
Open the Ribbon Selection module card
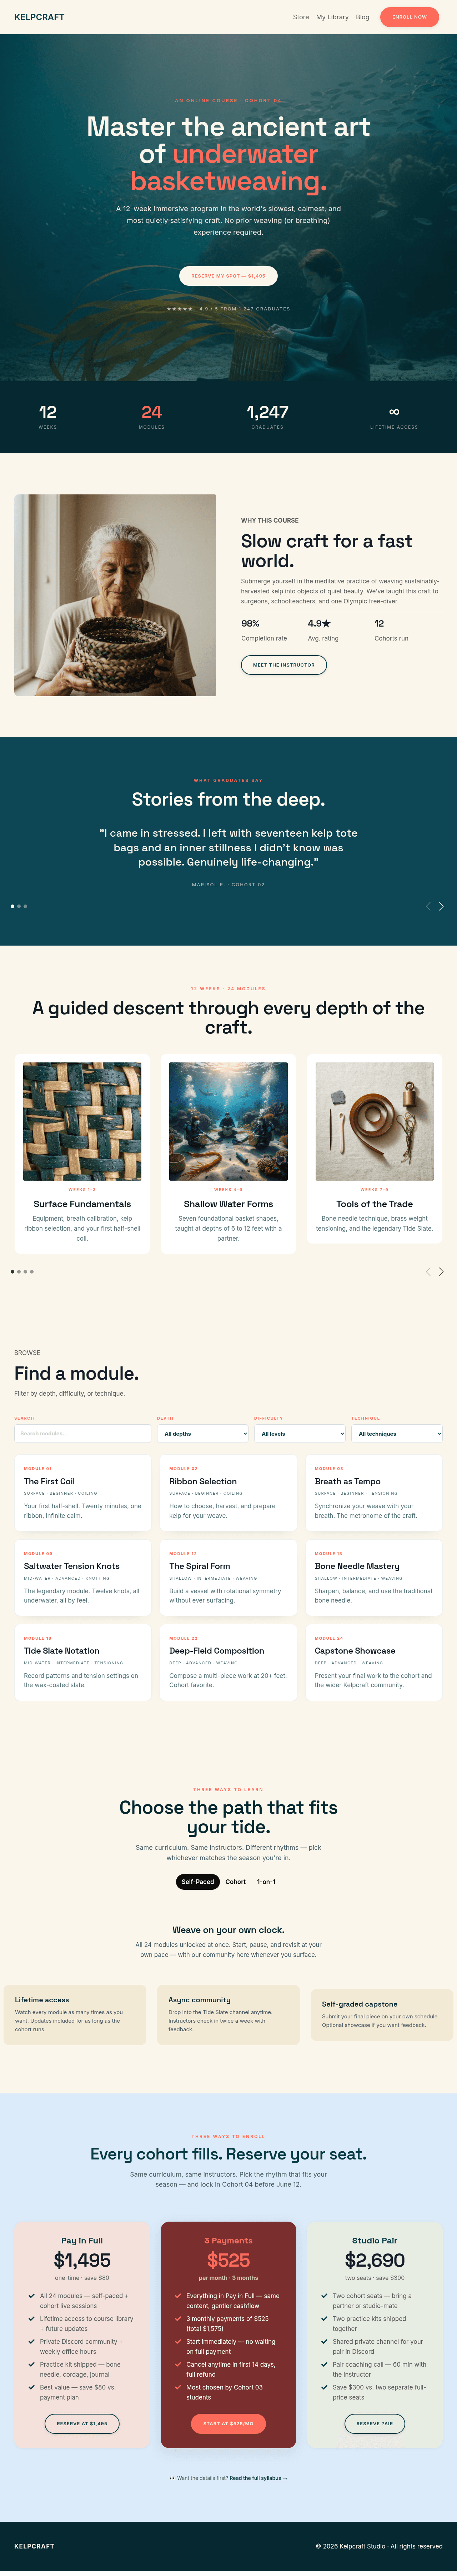click(x=228, y=1493)
